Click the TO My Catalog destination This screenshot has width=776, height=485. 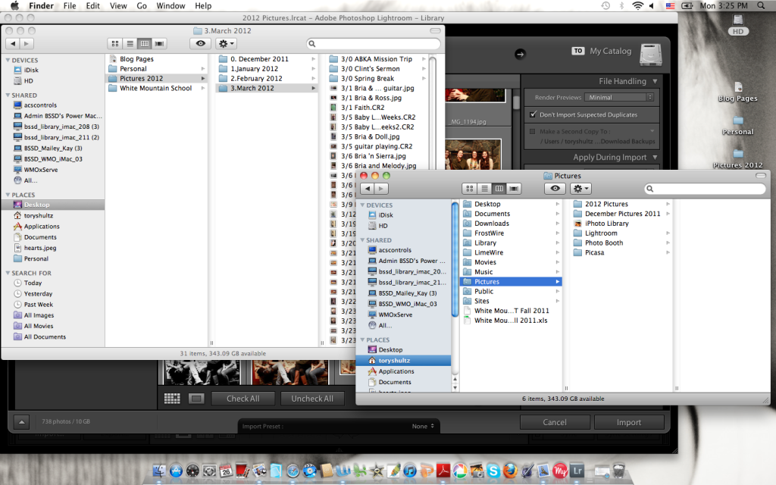616,52
